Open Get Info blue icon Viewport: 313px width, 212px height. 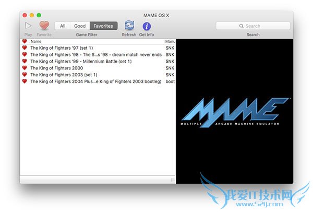click(147, 26)
